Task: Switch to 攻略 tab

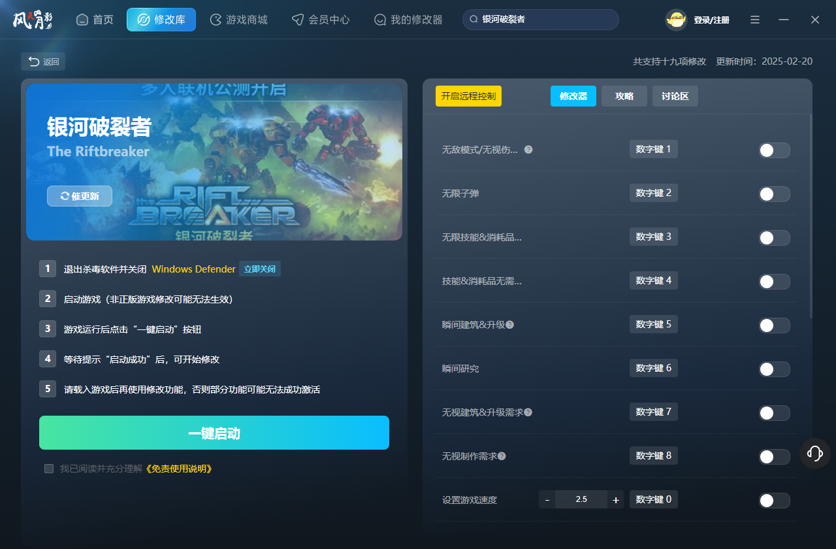Action: 624,96
